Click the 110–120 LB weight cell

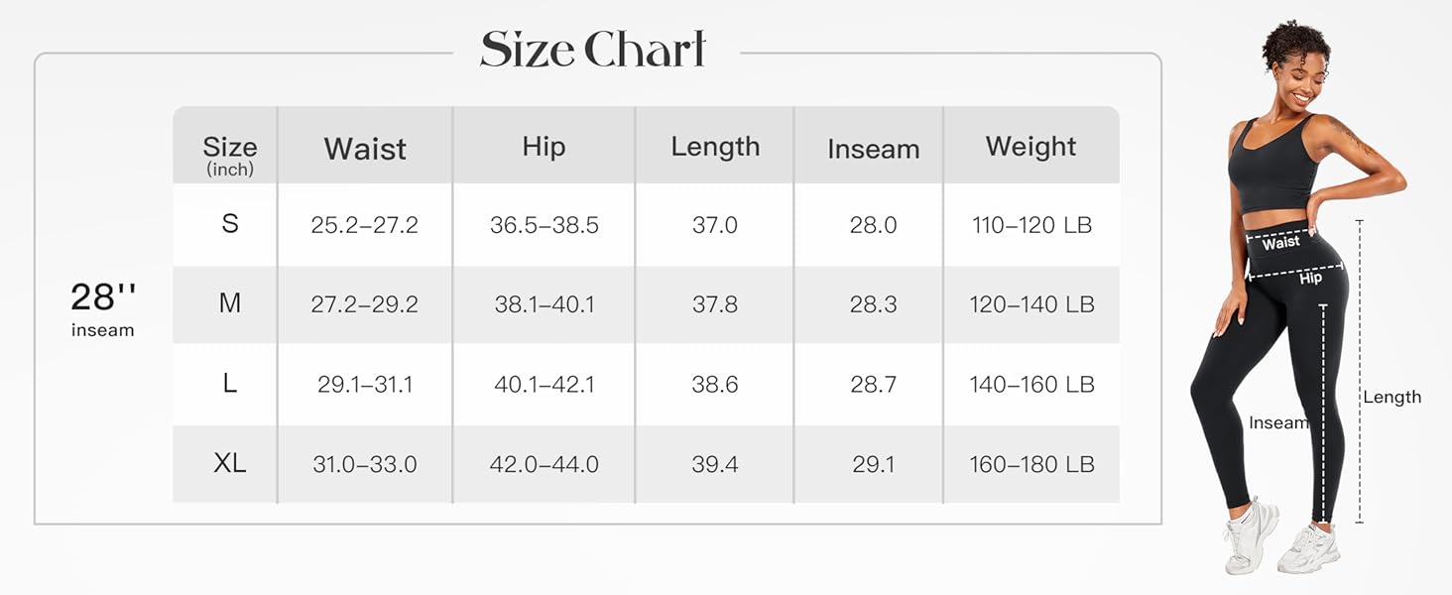coord(1031,225)
